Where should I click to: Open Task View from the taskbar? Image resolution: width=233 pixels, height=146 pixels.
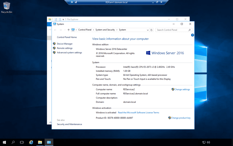(x=22, y=142)
